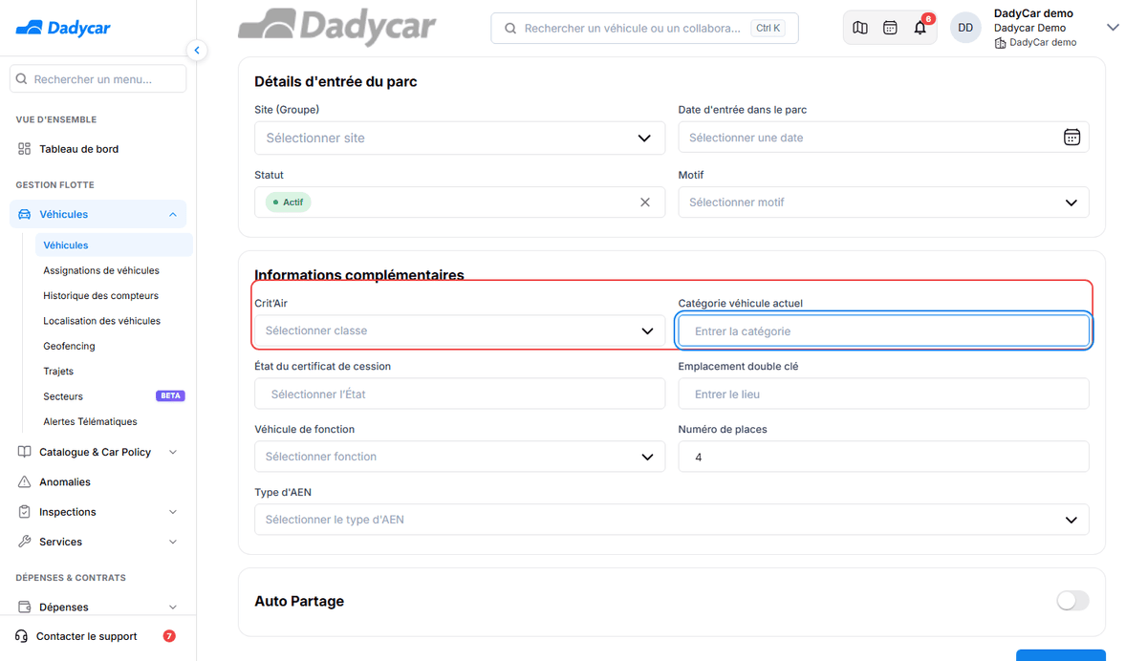Open the Crit'Air class dropdown

tap(460, 330)
